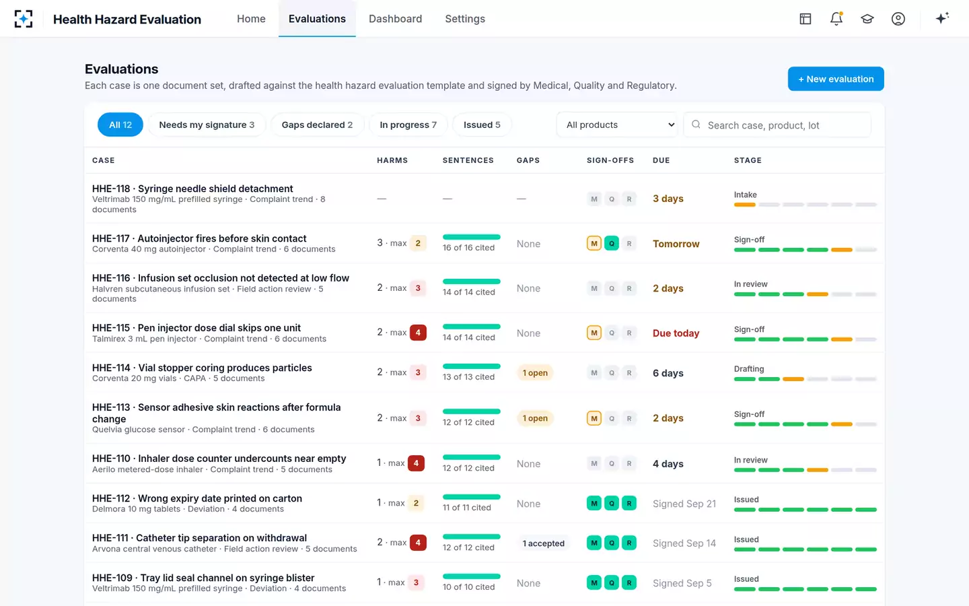Click the 1 open gap chip on HHE-114
969x606 pixels.
click(x=535, y=373)
